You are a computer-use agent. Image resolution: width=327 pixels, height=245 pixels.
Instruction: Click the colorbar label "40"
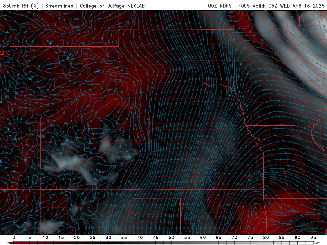(x=140, y=238)
